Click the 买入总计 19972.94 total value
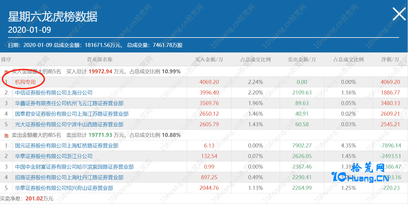 point(100,72)
